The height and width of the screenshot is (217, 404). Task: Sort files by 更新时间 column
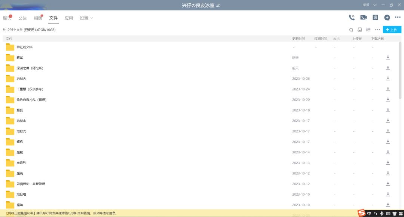pos(299,39)
